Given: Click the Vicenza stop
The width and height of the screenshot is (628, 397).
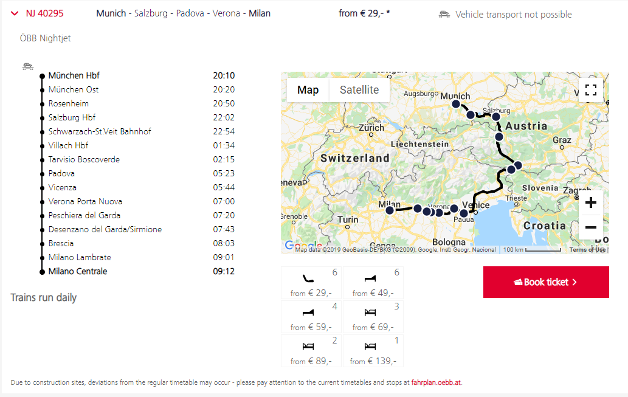Looking at the screenshot, I should 62,187.
